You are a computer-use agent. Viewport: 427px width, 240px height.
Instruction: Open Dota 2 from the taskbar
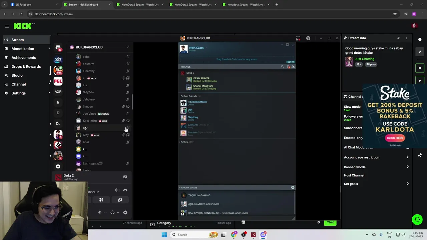pos(253,235)
